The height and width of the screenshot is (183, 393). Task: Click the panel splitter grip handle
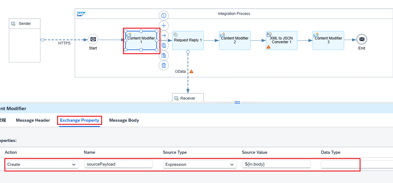(x=237, y=102)
